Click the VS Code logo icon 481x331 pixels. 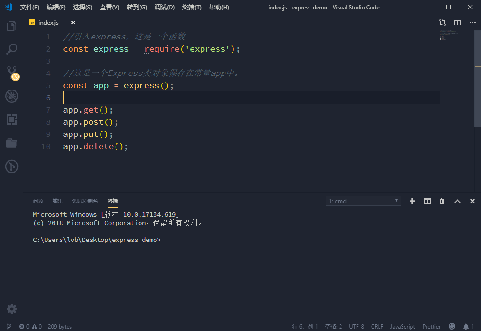coord(8,7)
